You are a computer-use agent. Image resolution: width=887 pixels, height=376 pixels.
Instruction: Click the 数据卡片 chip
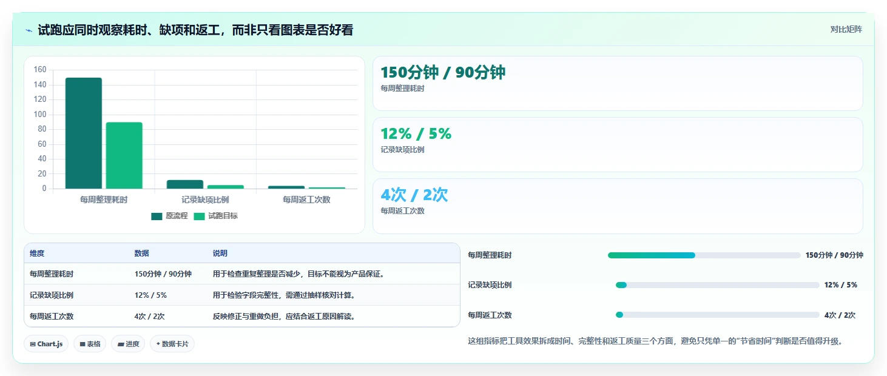point(172,344)
